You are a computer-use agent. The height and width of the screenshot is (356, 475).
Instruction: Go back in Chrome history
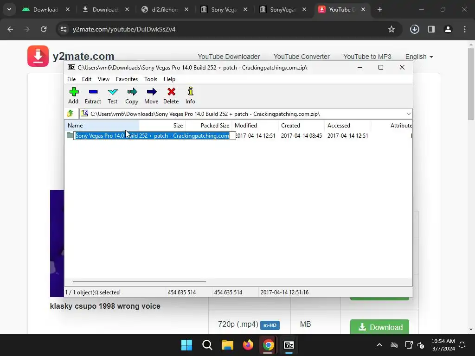[10, 29]
